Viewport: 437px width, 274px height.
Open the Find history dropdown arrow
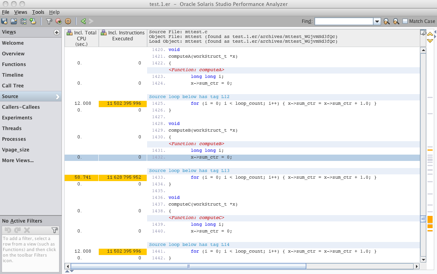point(377,21)
